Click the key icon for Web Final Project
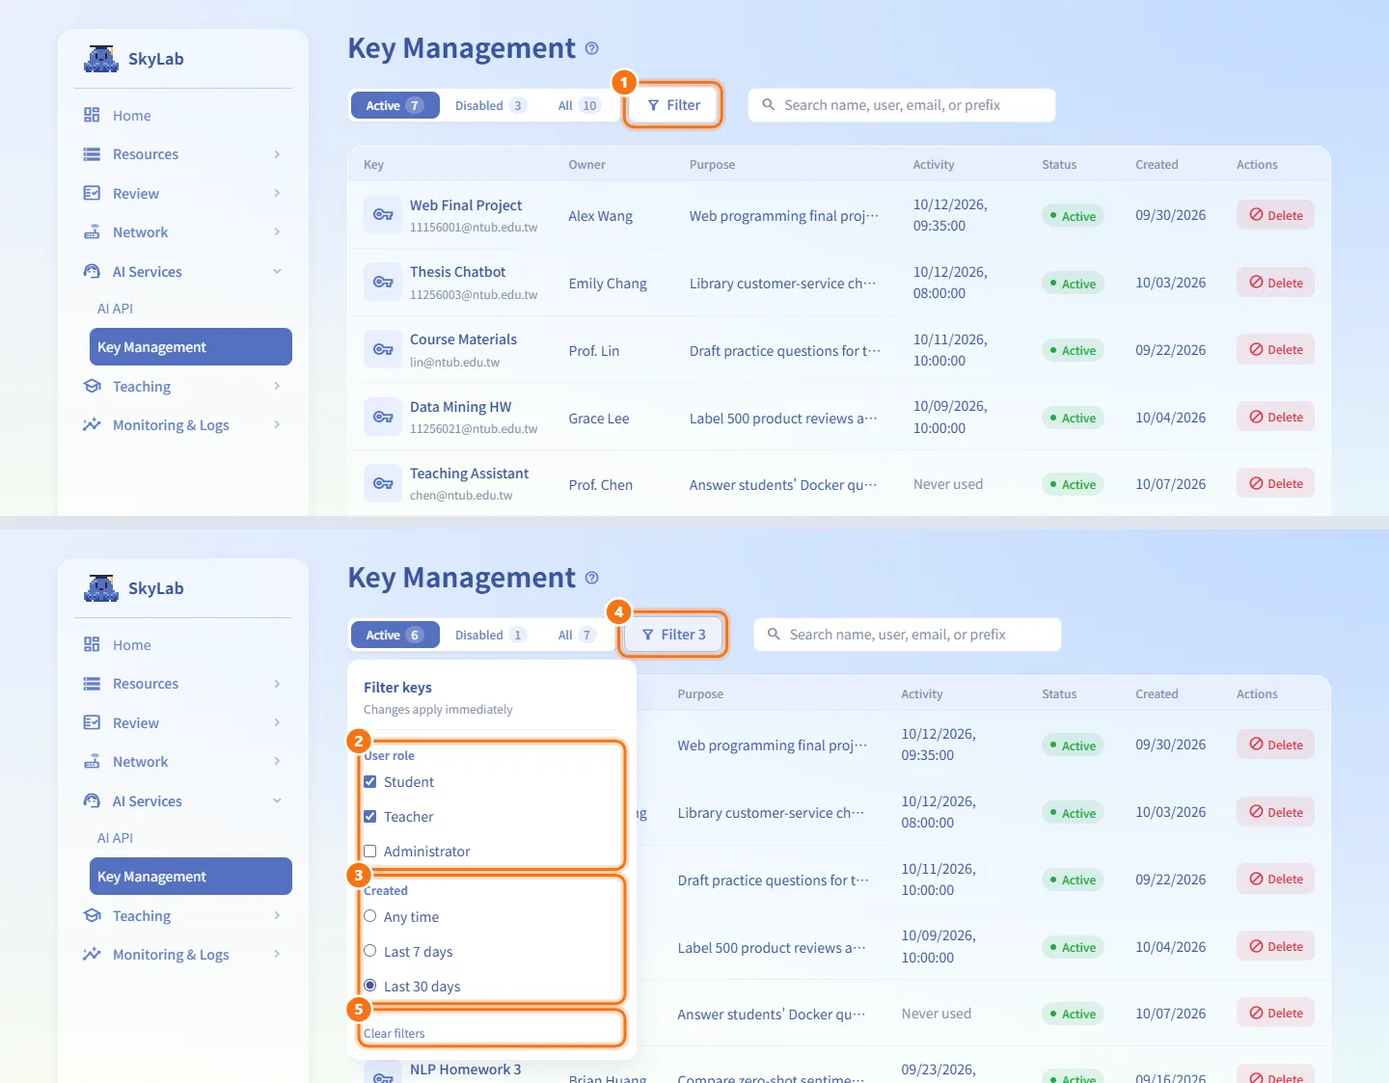Viewport: 1389px width, 1083px height. [x=383, y=215]
